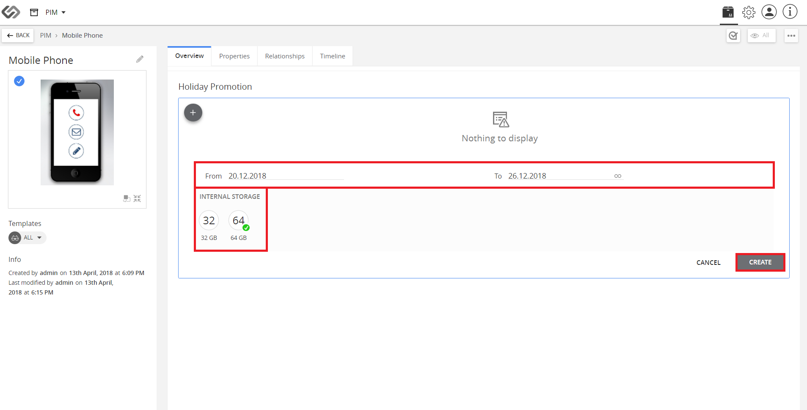The height and width of the screenshot is (410, 807).
Task: Click the INTERNAL STORAGE label
Action: [x=230, y=197]
